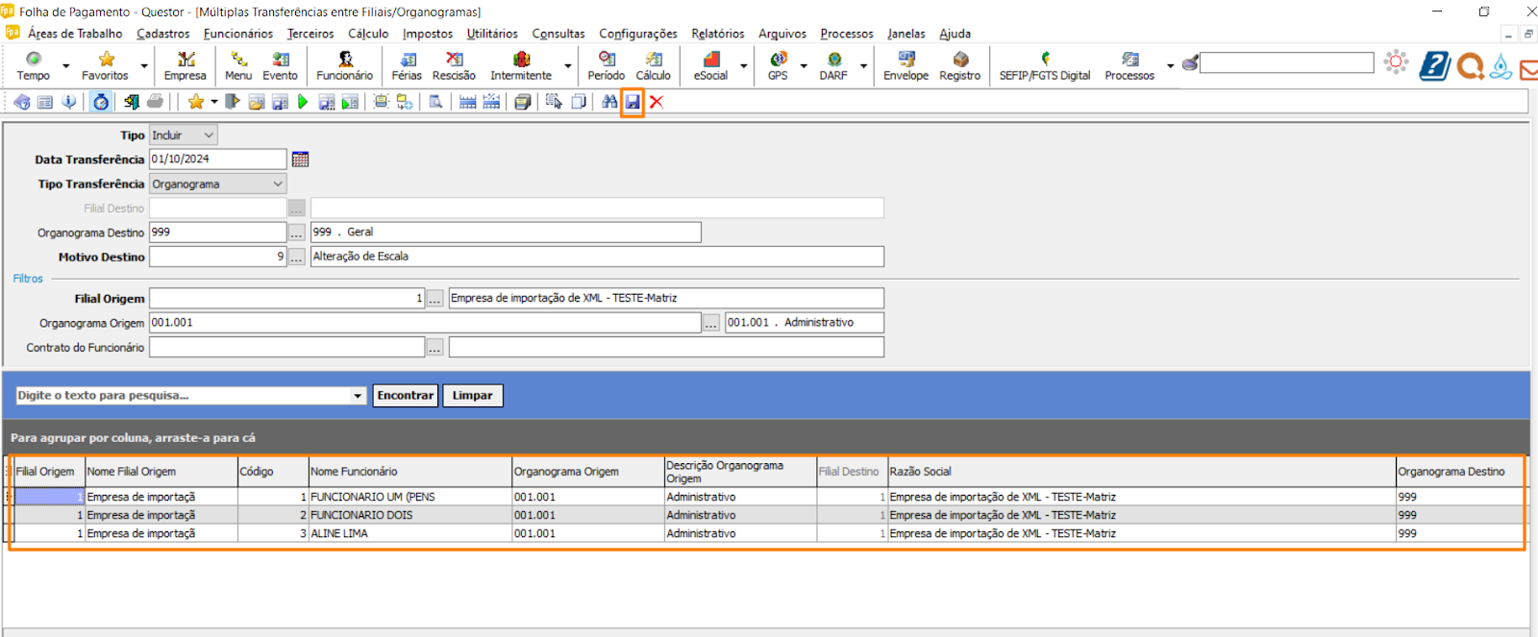
Task: Sort by Nome Funcionário column header
Action: point(409,472)
